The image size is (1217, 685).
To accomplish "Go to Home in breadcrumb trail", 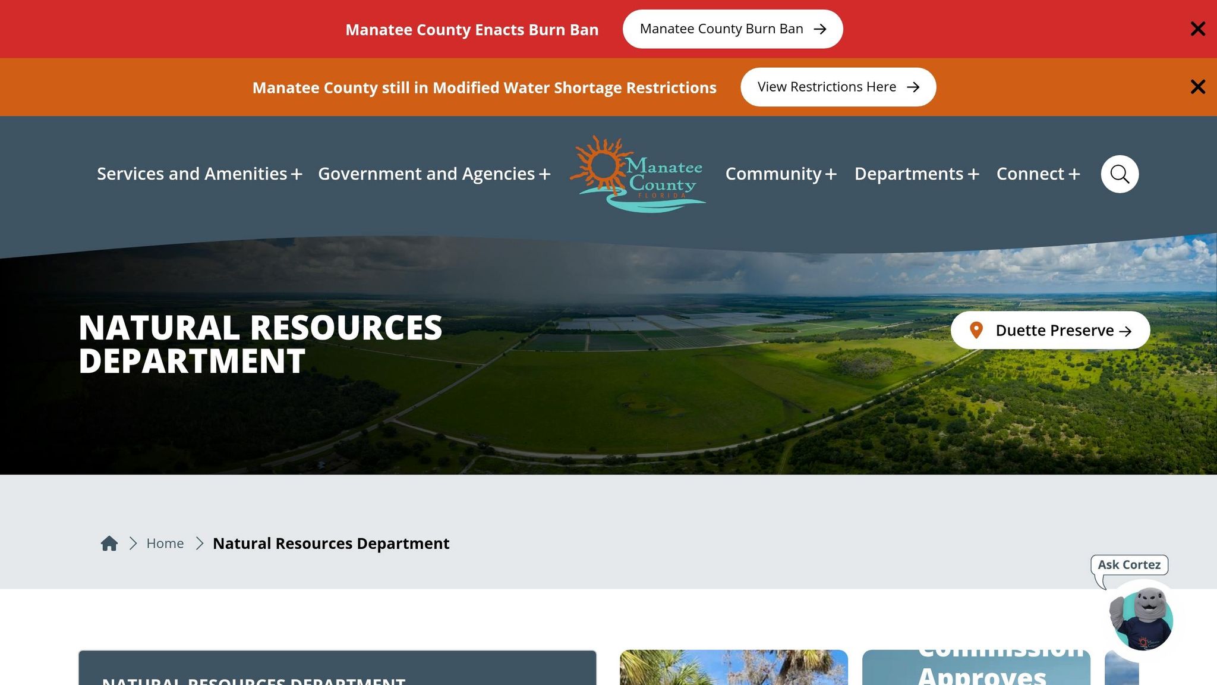I will tap(165, 543).
